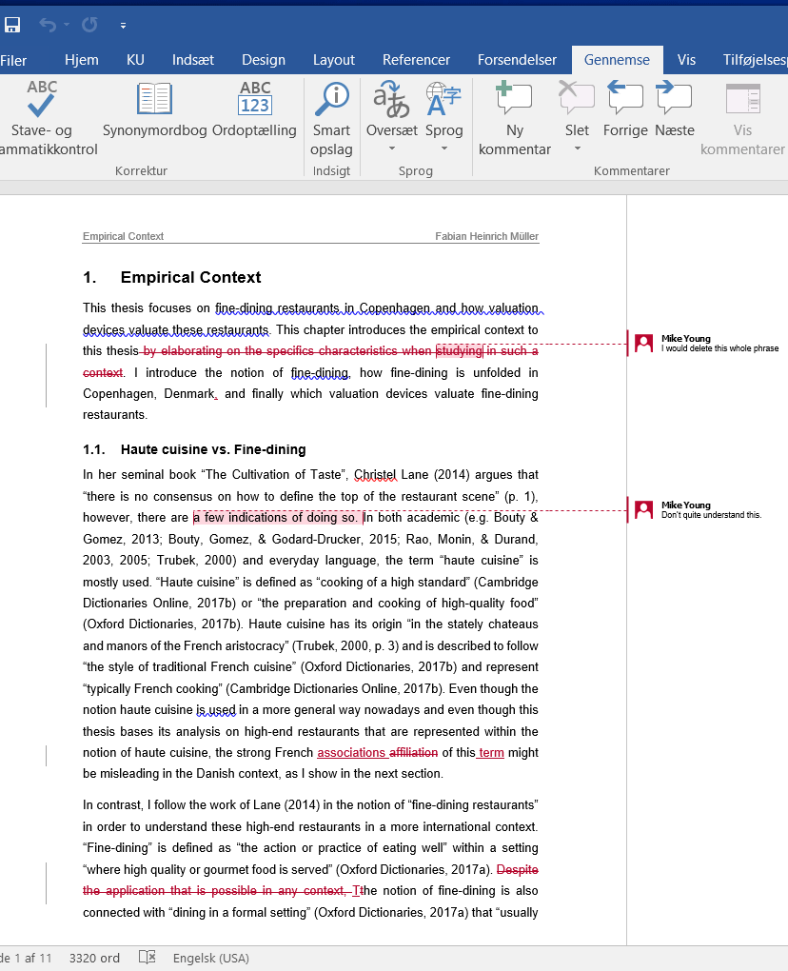Open the KU ribbon tab
Screen dimensions: 788x971
pos(135,60)
